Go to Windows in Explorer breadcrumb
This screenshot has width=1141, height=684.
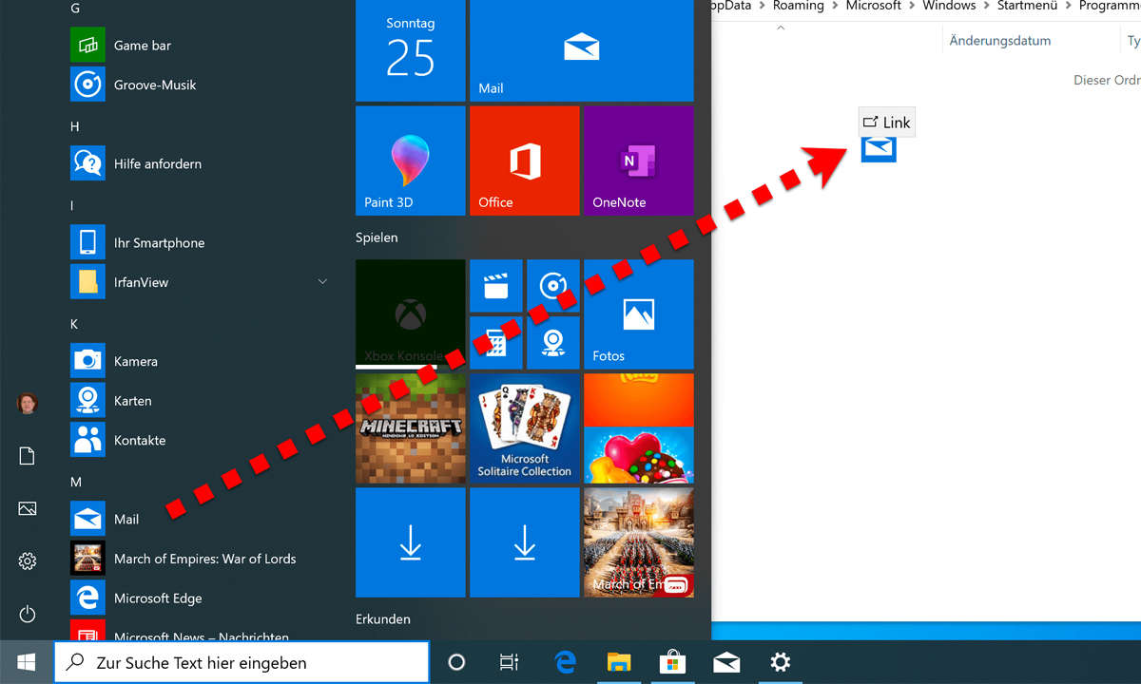949,6
